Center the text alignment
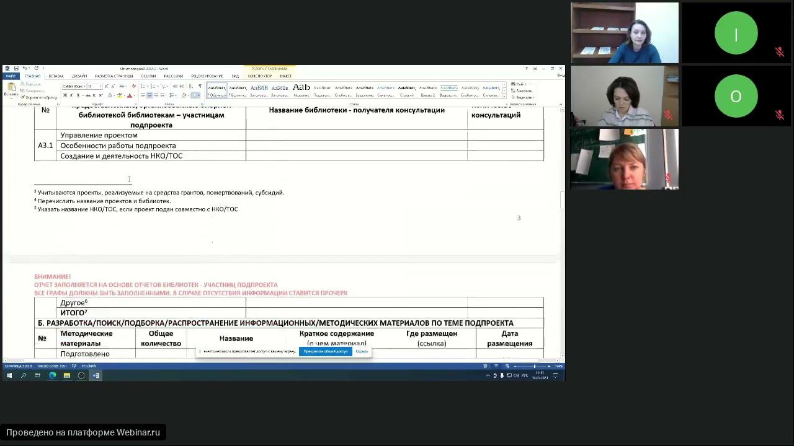The image size is (794, 446). (149, 95)
